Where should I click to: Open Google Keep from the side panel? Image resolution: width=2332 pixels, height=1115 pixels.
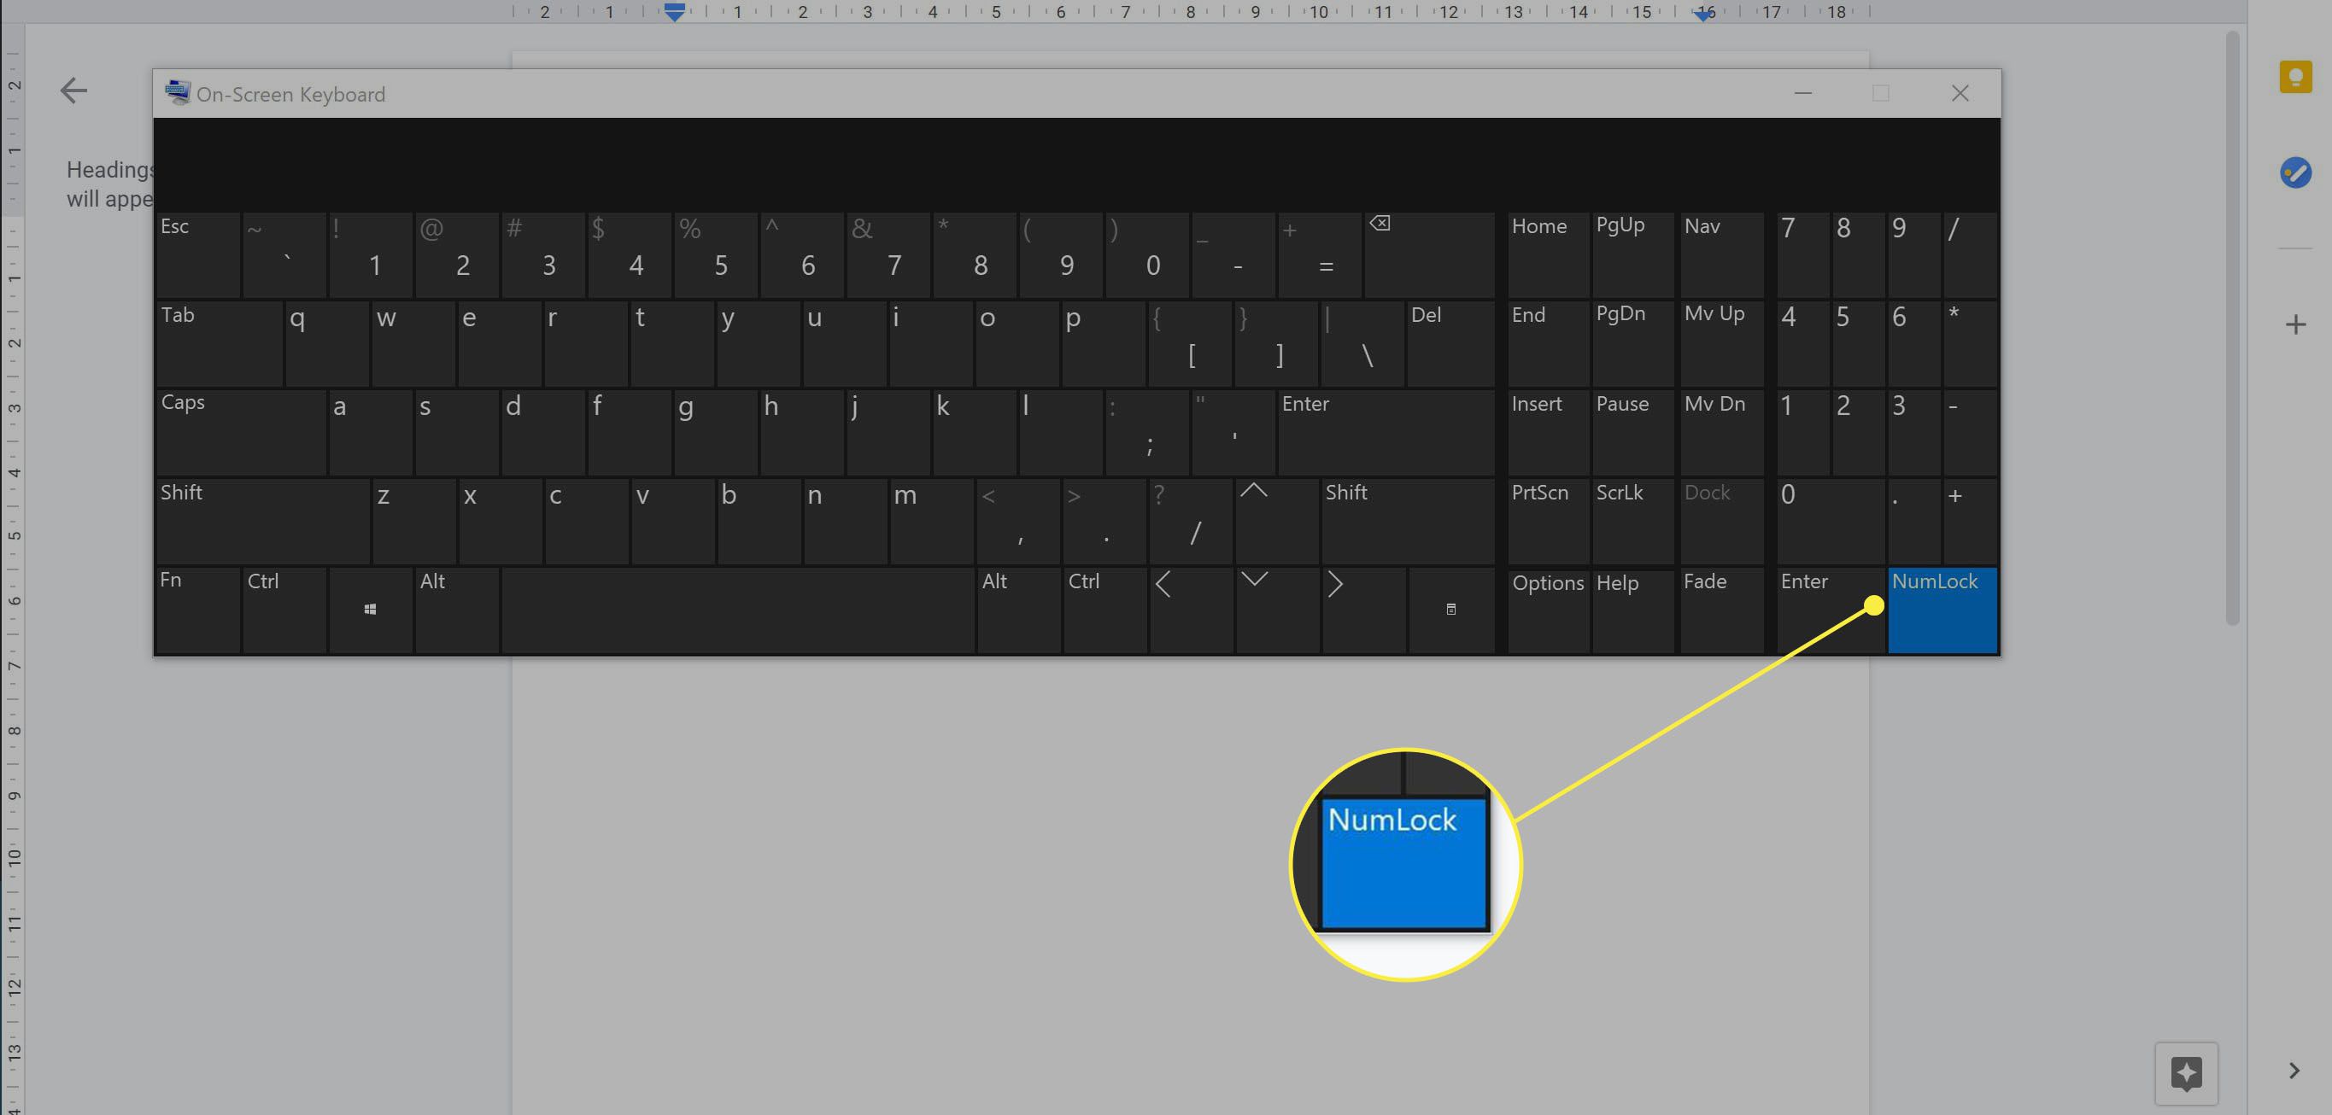tap(2295, 77)
